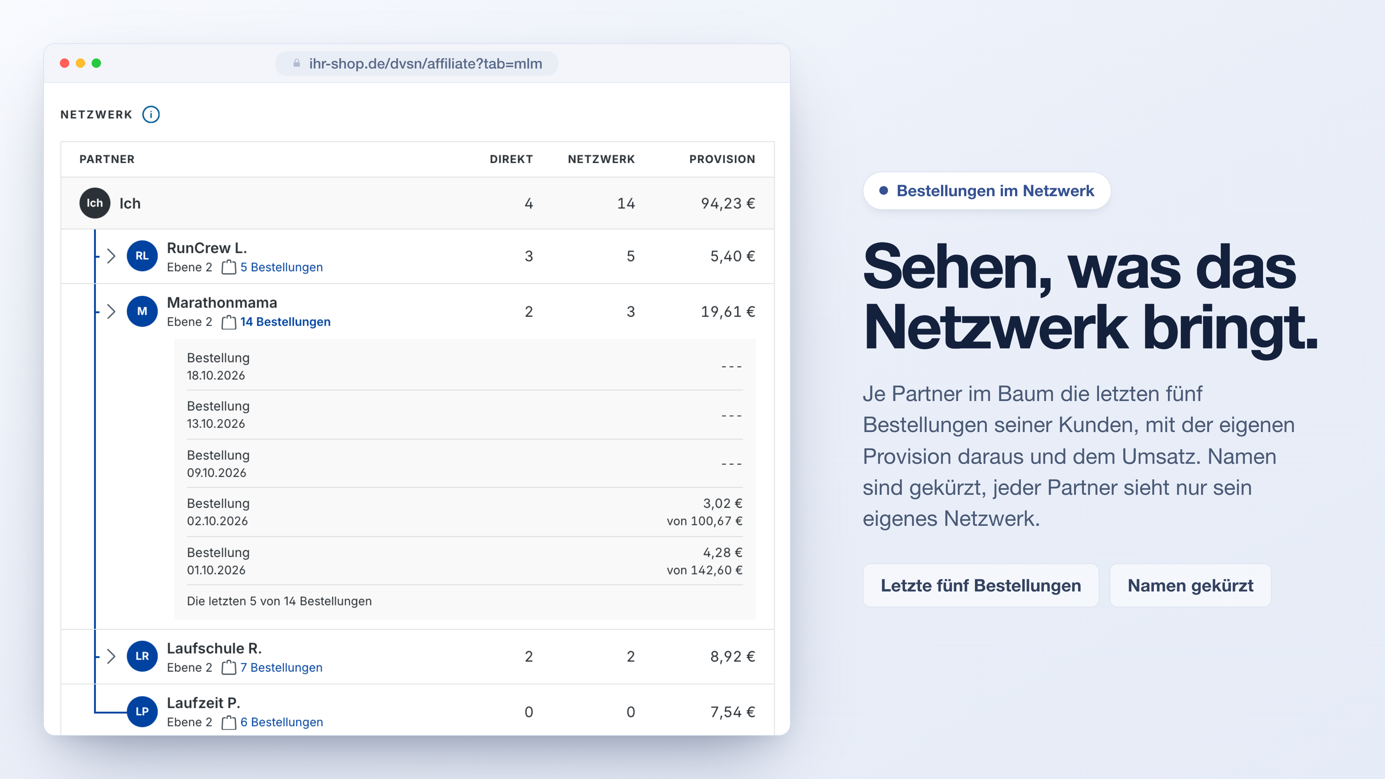Select the order dated 02.10.2026
The image size is (1385, 779).
tap(465, 512)
